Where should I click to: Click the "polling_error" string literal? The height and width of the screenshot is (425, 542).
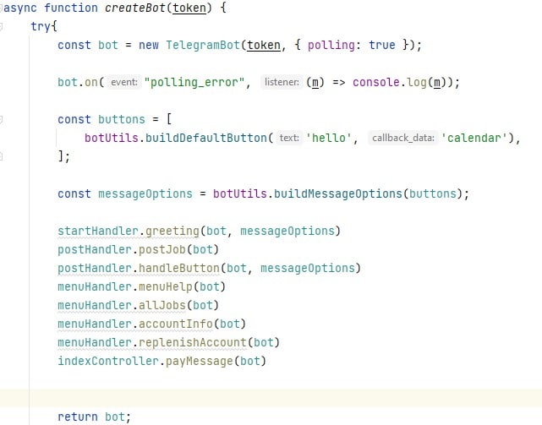(194, 82)
